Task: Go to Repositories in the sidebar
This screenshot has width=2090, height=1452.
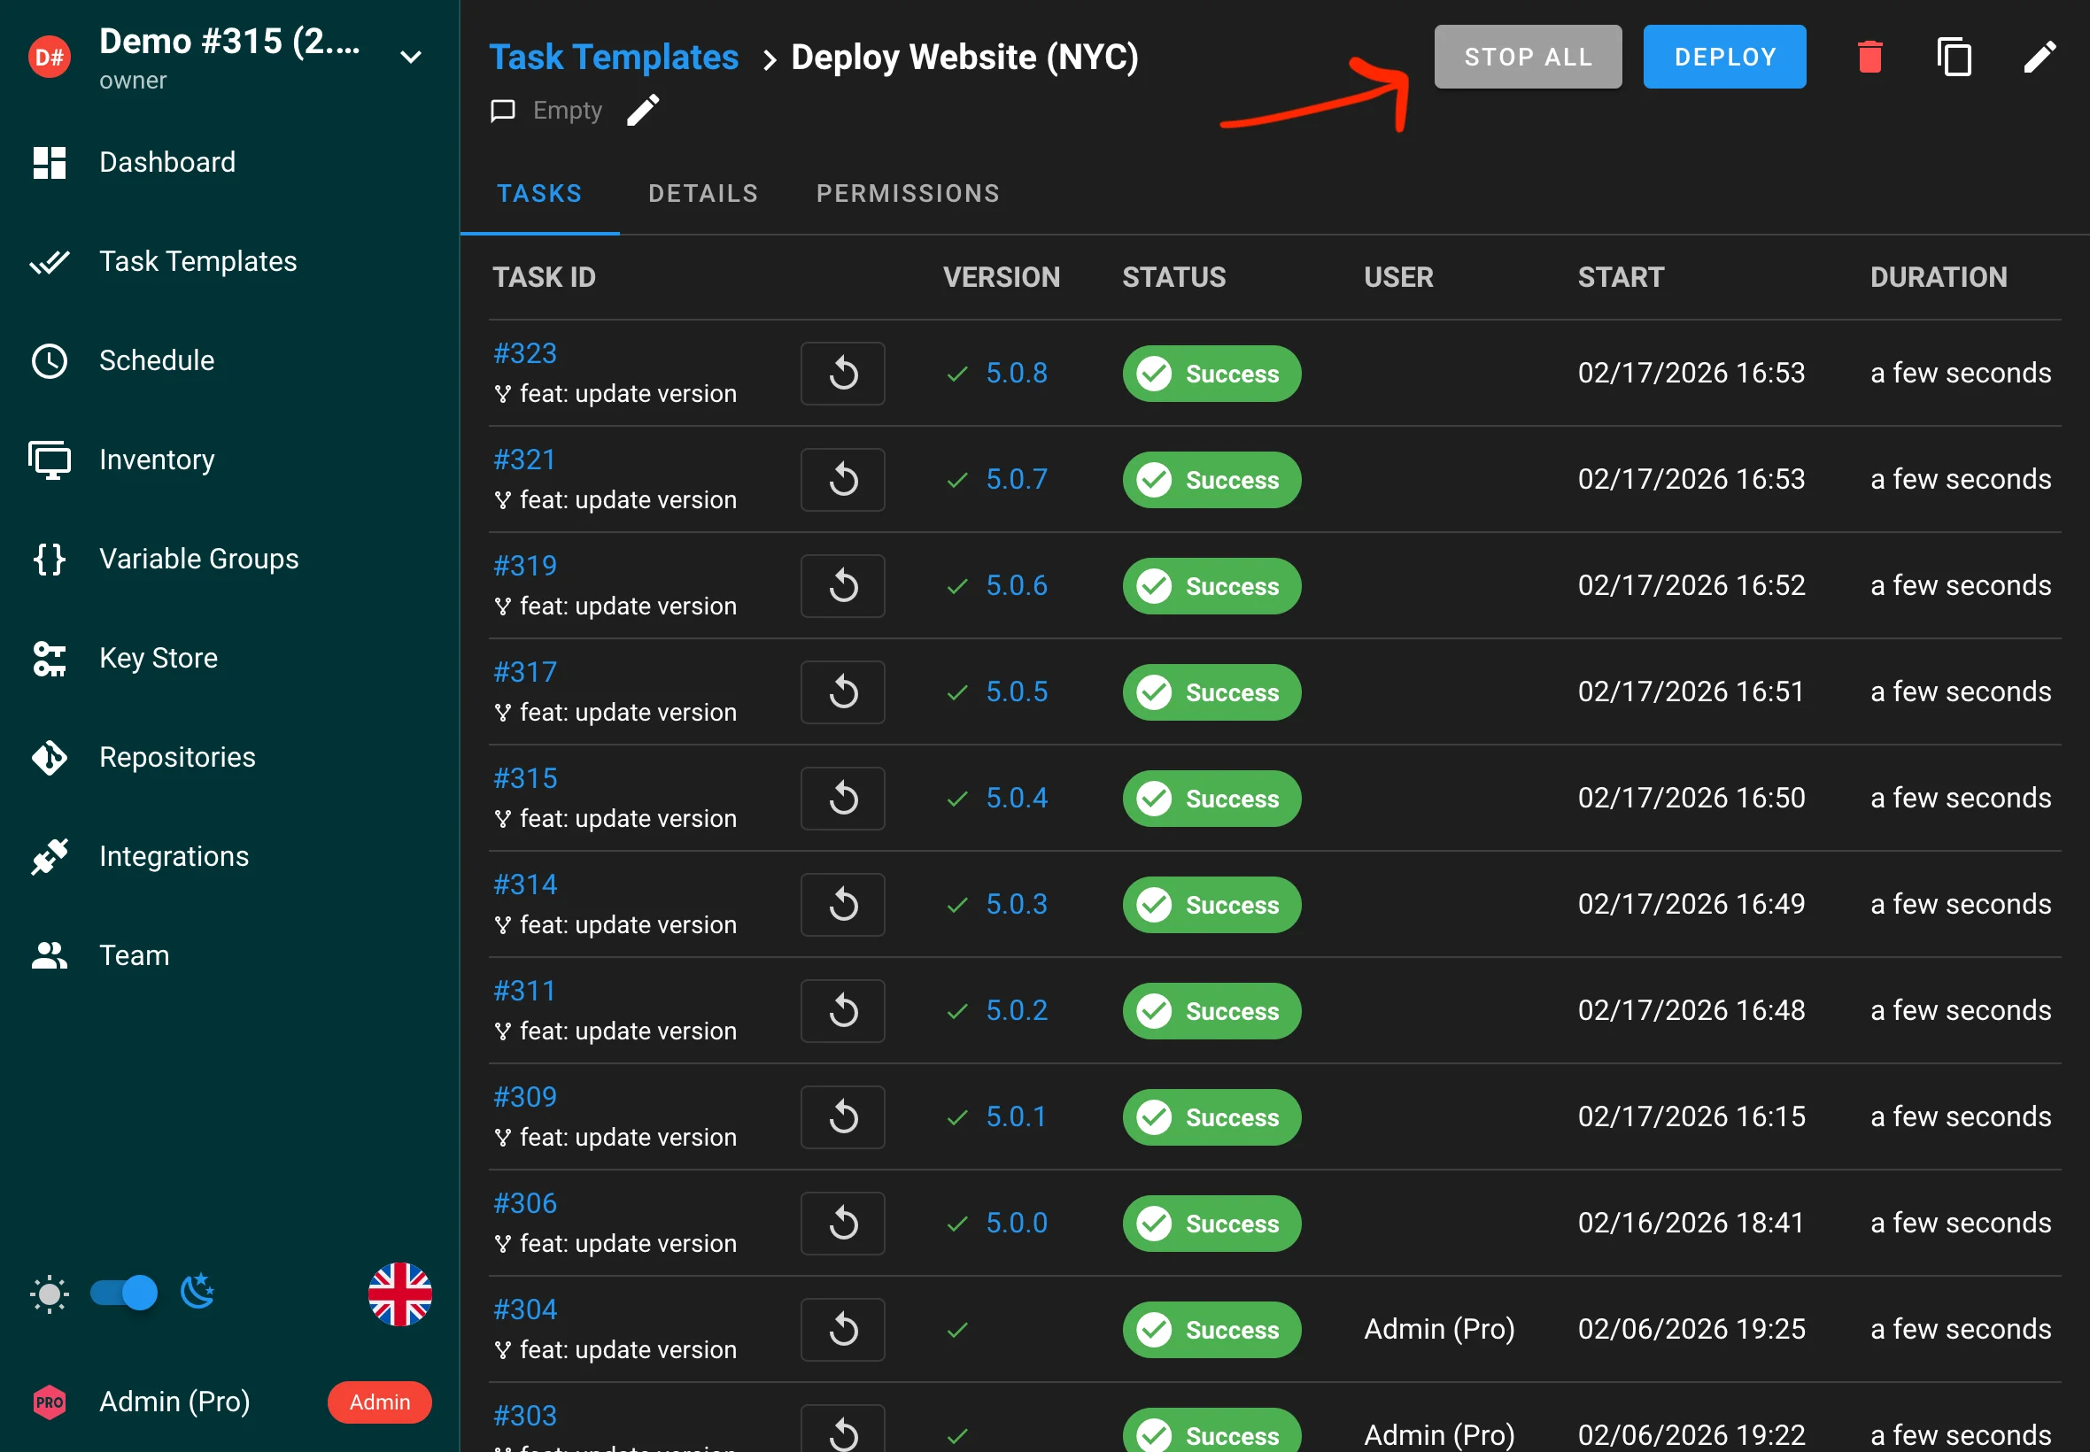Action: (177, 757)
